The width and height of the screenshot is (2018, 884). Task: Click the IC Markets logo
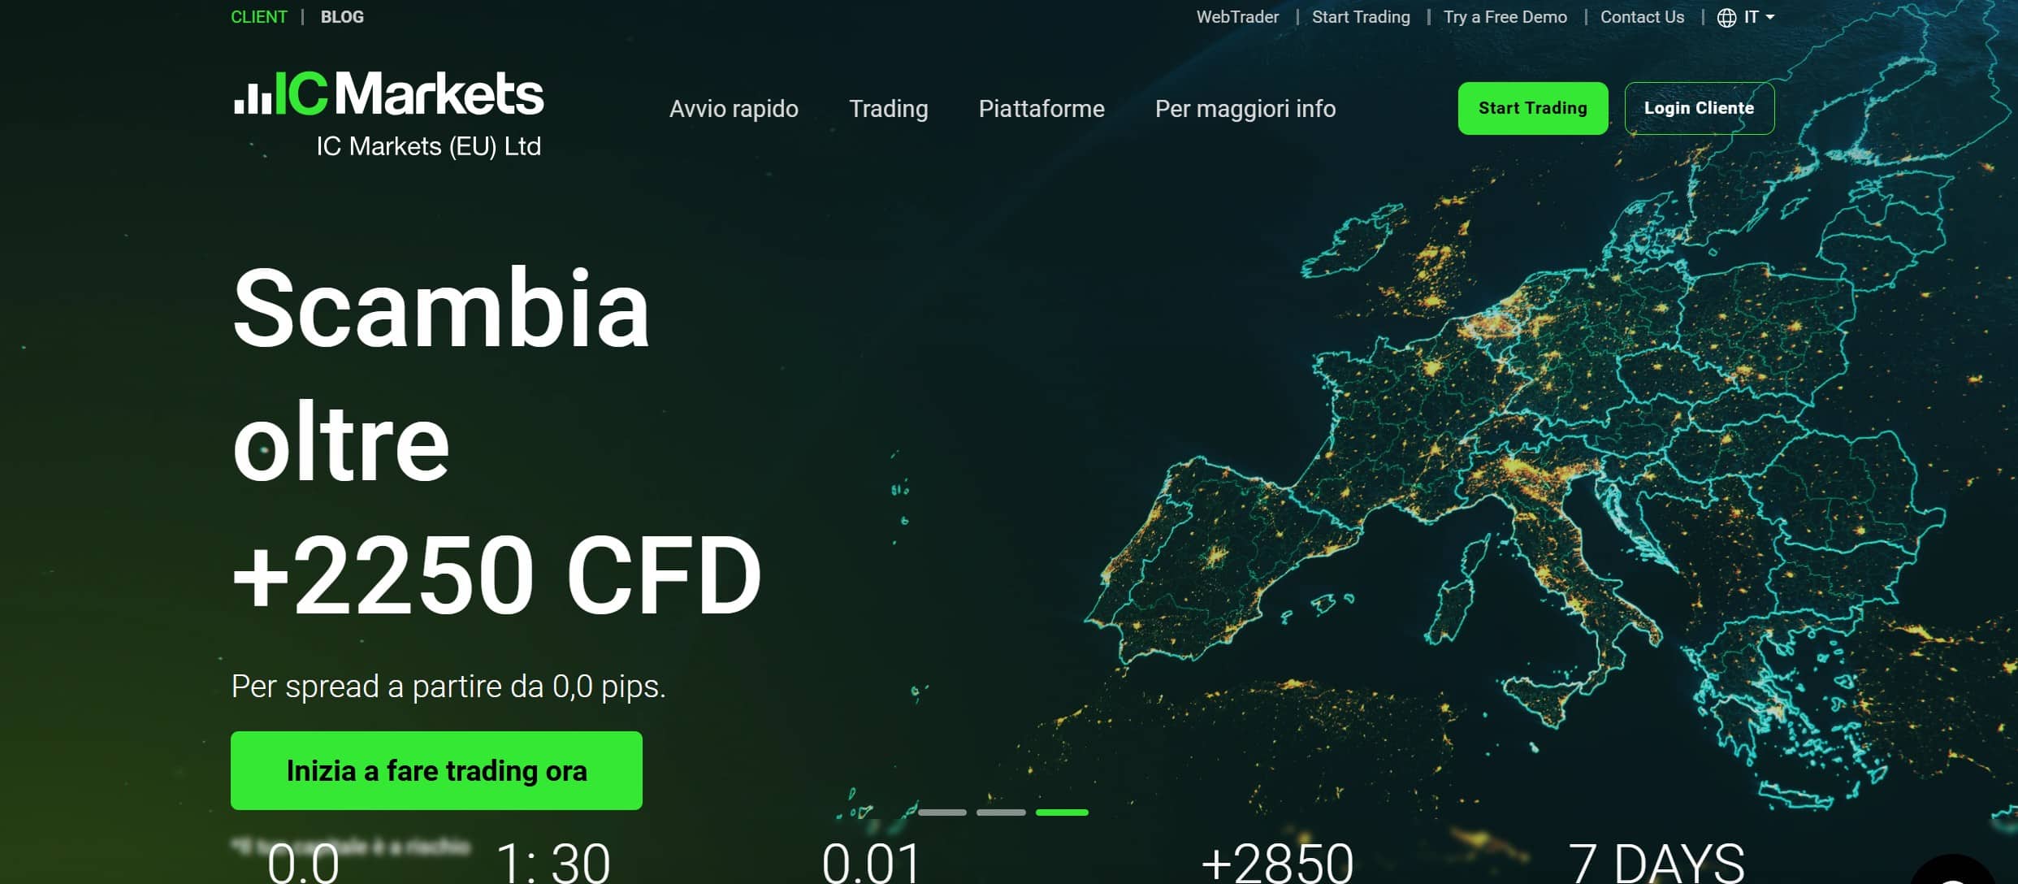388,94
